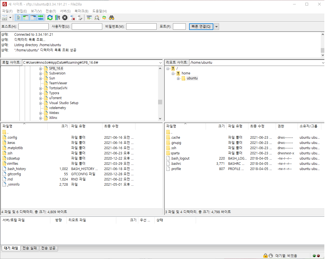Toggle process queue icon
Screen dimensions: 326x259
(x=57, y=18)
